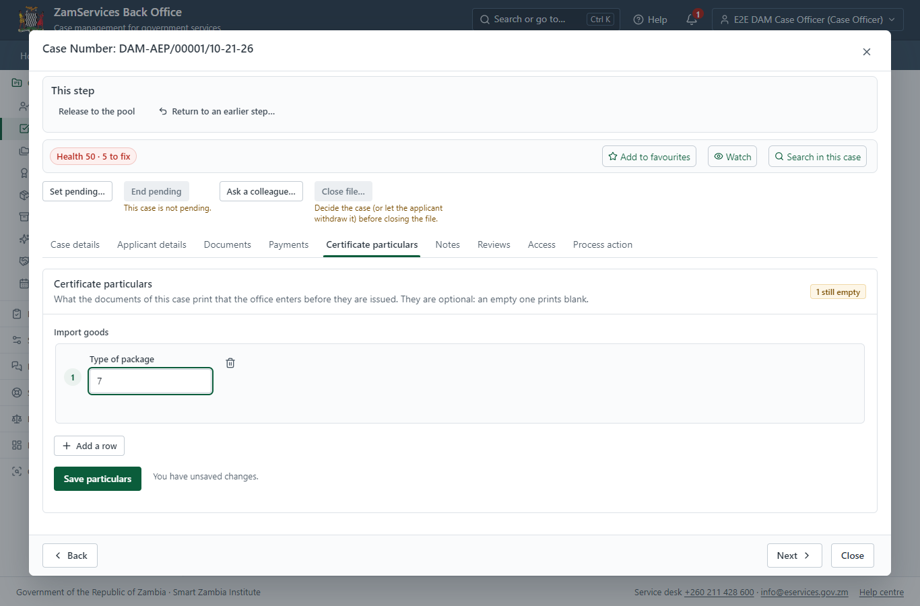Image resolution: width=920 pixels, height=606 pixels.
Task: Click Save particulars
Action: [98, 479]
